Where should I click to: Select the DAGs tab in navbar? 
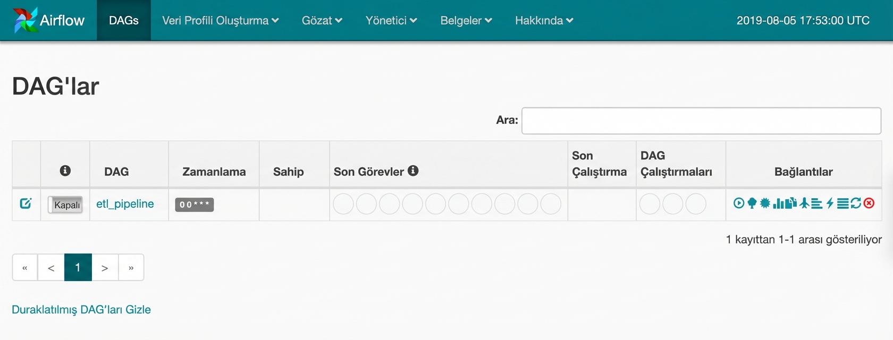coord(123,20)
